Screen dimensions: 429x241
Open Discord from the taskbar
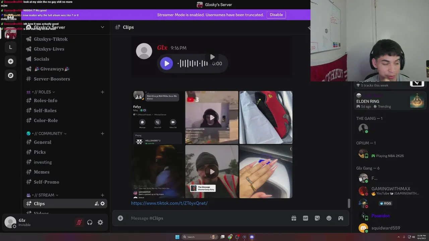click(252, 237)
